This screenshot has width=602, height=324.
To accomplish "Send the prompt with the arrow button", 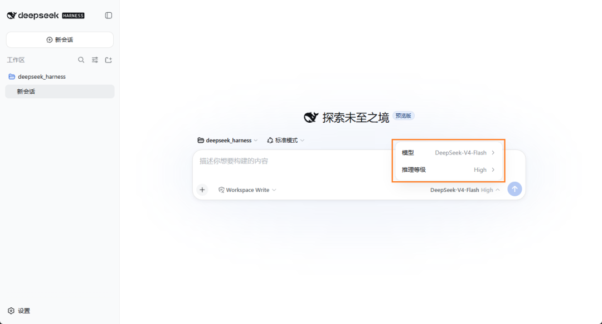I will pos(514,189).
